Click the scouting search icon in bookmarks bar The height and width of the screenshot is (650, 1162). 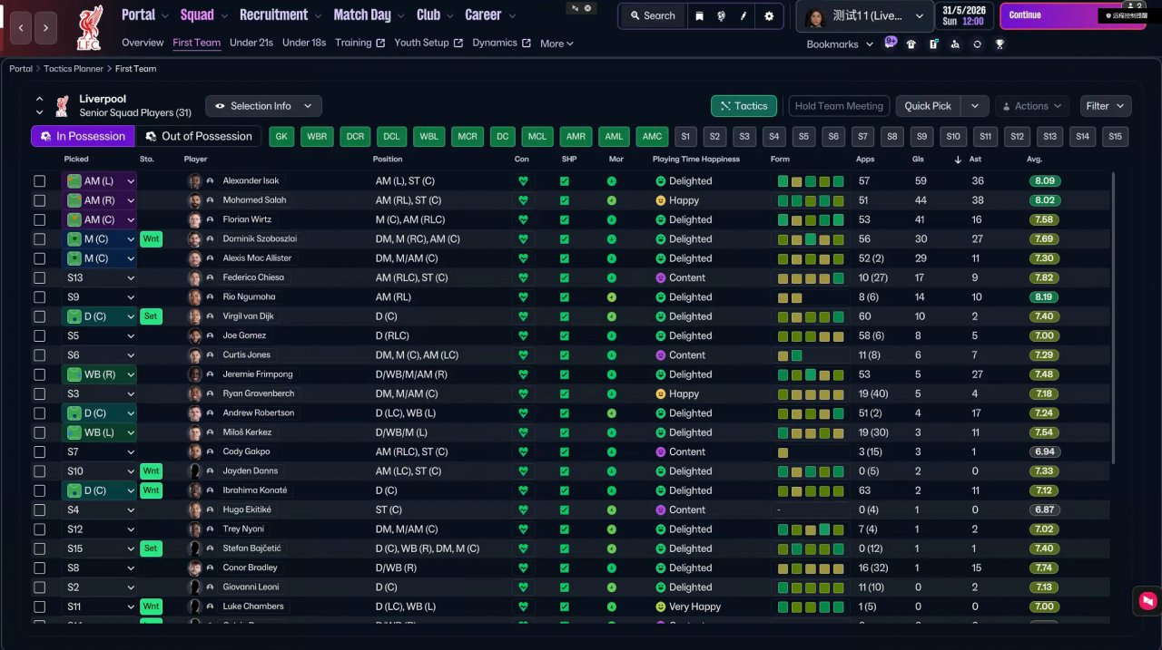click(x=955, y=44)
